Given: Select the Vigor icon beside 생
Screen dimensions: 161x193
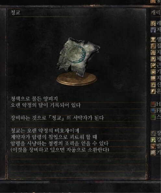Looking at the screenshot, I should click(x=153, y=40).
